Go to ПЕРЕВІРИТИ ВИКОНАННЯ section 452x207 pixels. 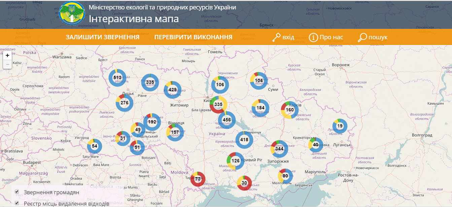[x=193, y=37]
